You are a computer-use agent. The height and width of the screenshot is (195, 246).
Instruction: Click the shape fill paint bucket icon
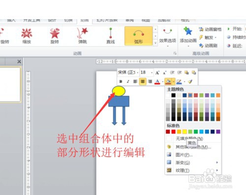(168, 82)
